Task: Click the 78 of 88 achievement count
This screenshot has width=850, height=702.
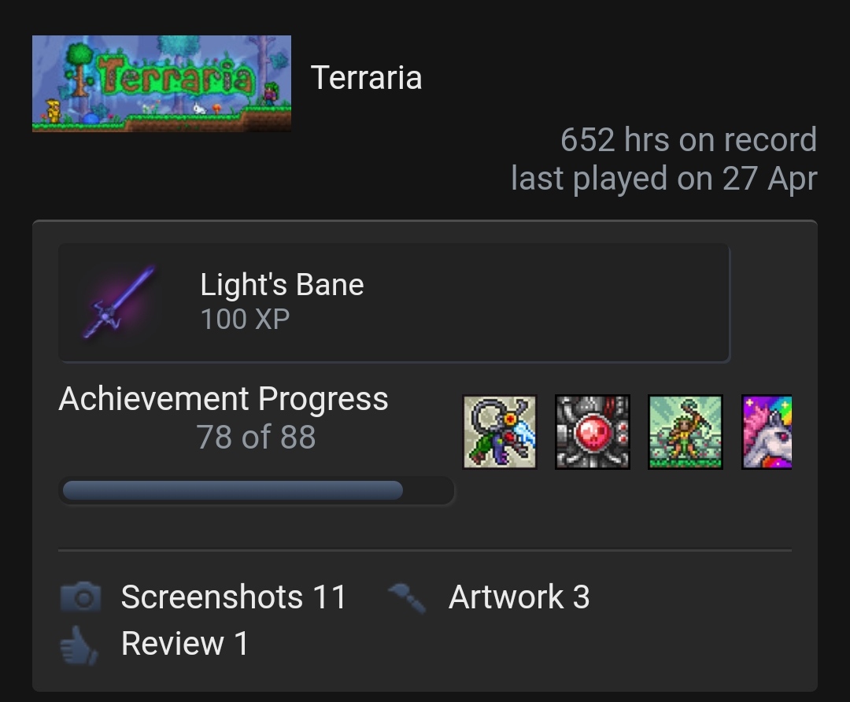Action: click(x=256, y=437)
